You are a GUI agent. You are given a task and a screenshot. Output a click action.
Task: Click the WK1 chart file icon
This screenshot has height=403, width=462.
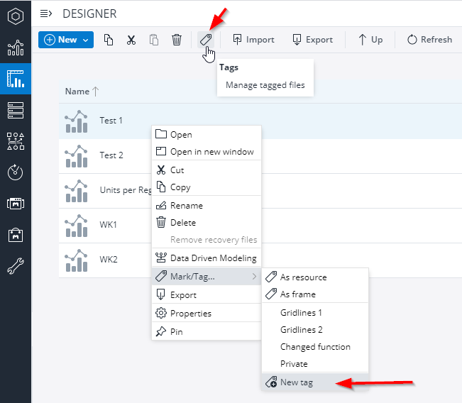coord(77,226)
